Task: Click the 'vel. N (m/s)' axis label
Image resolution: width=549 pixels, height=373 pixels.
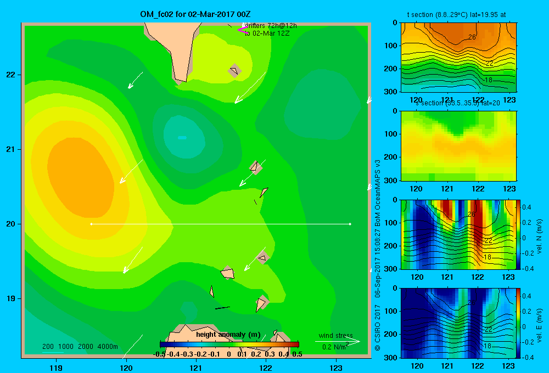Action: pyautogui.click(x=539, y=236)
